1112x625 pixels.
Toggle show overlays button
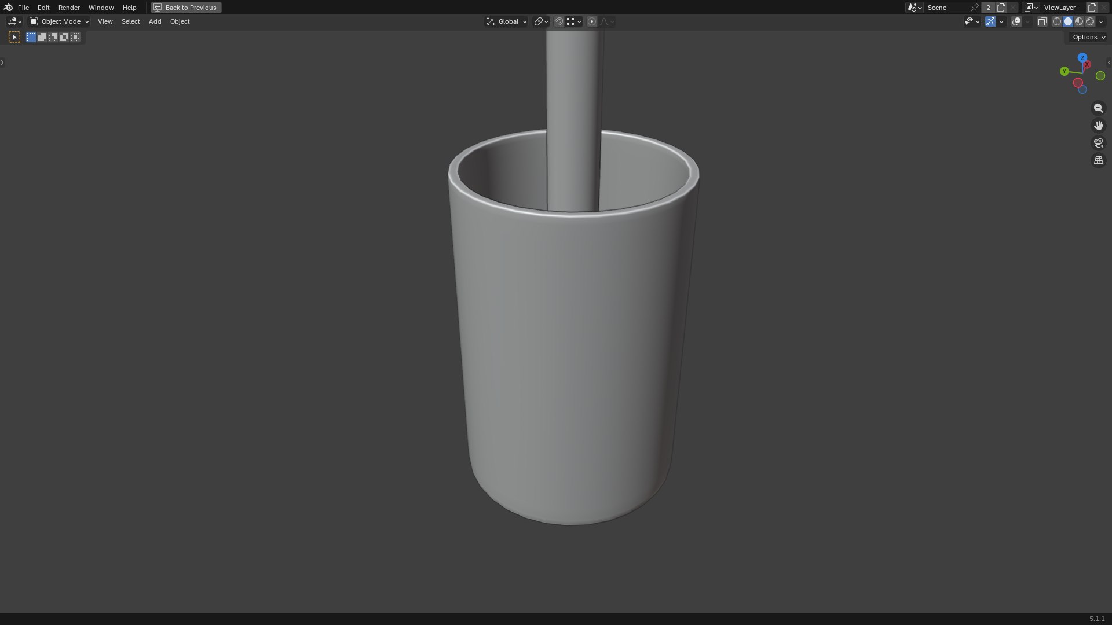[x=1016, y=21]
